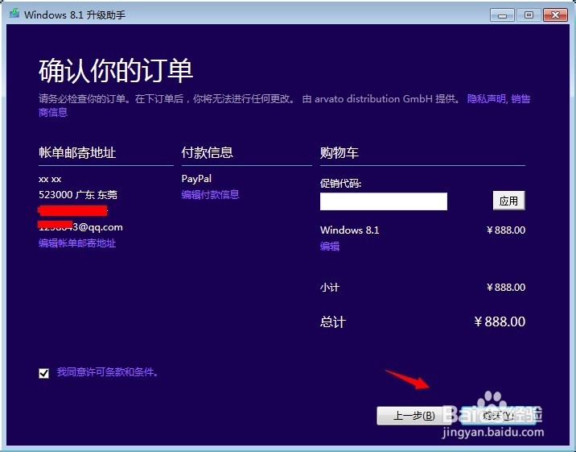Click the 确认你的订单 heading
This screenshot has height=452, width=576.
[x=116, y=70]
